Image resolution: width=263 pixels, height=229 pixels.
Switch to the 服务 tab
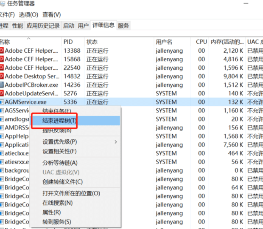pyautogui.click(x=123, y=26)
